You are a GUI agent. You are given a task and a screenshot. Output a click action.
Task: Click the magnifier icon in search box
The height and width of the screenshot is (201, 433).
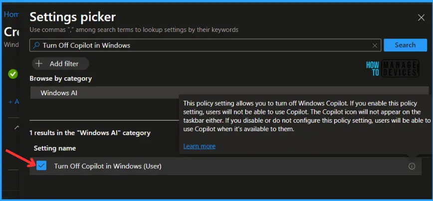36,45
